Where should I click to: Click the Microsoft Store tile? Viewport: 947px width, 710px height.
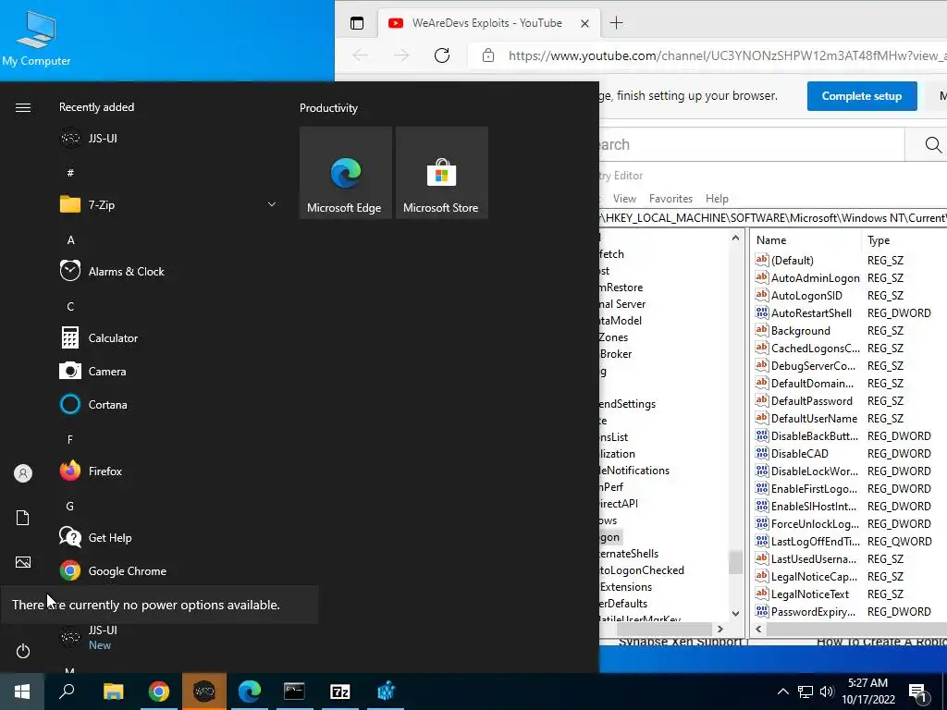click(441, 173)
